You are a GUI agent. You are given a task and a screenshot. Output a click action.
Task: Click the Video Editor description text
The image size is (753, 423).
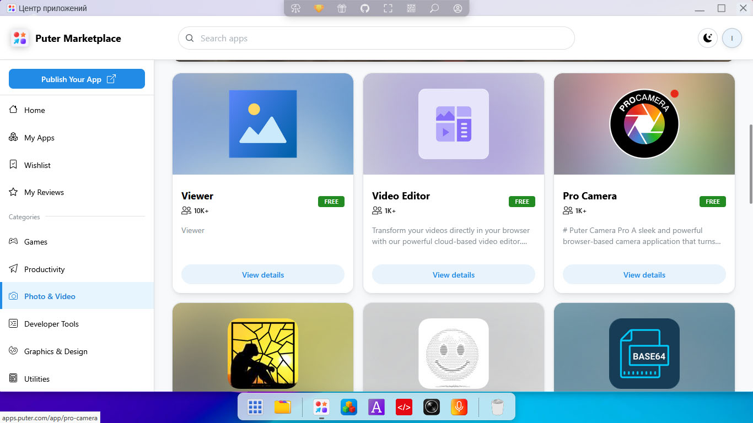pyautogui.click(x=451, y=236)
